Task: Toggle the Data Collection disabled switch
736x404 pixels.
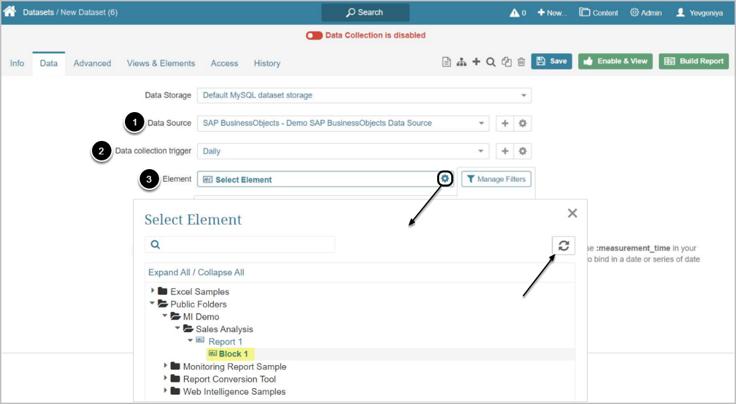Action: [314, 36]
